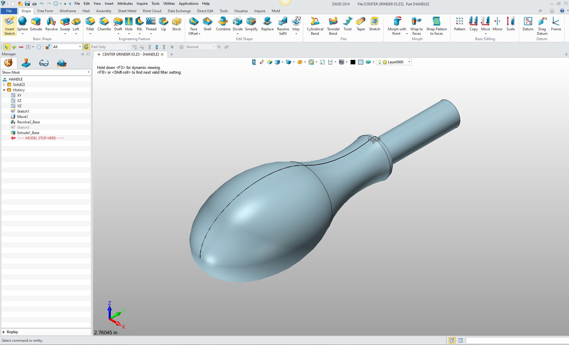Open the Show Most dropdown

[46, 72]
